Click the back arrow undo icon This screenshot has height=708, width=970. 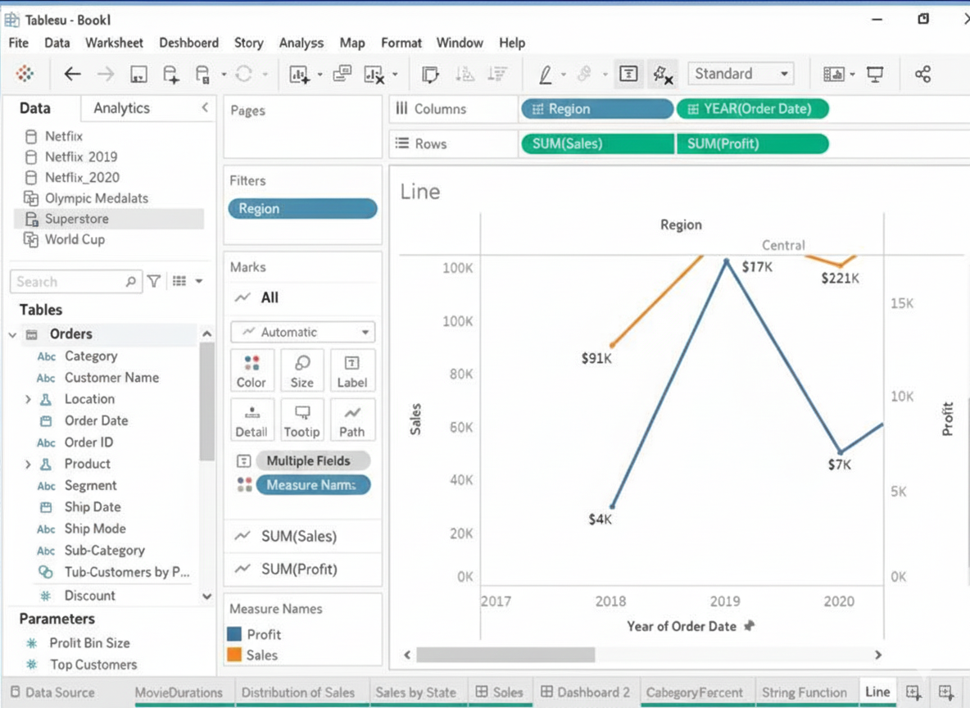73,75
